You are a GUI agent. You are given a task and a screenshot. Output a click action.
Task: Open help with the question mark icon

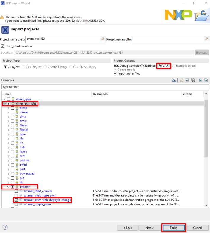(x=5, y=227)
